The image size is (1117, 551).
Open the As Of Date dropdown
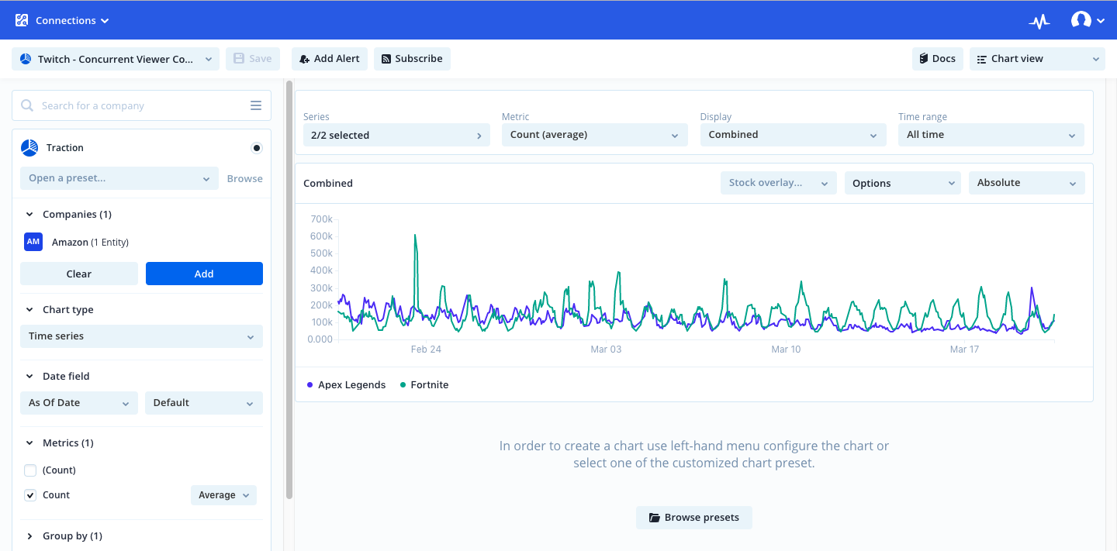(x=79, y=403)
